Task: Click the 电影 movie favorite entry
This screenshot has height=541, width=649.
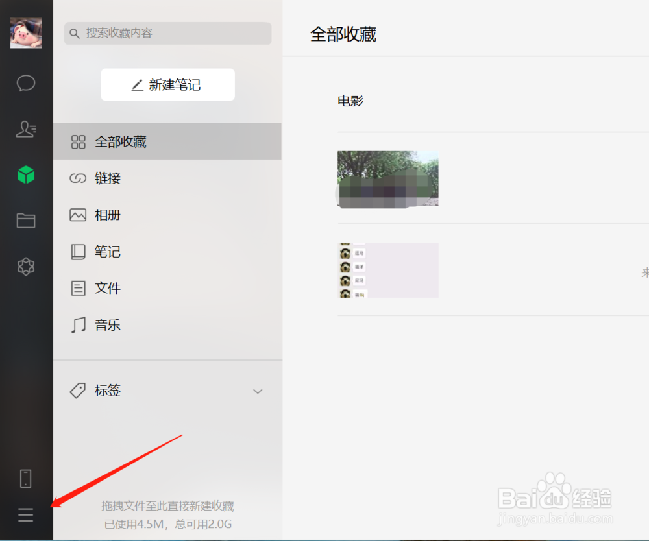Action: click(x=351, y=101)
